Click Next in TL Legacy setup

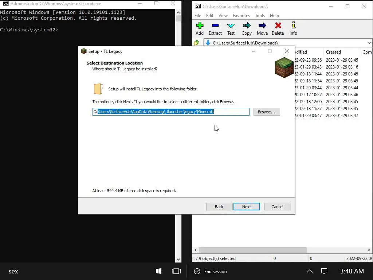[247, 207]
